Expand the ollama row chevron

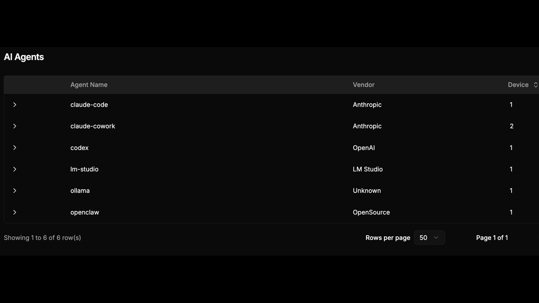[x=15, y=191]
